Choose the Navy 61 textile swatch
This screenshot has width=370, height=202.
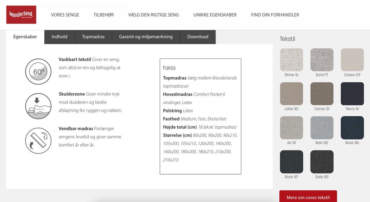point(352,94)
